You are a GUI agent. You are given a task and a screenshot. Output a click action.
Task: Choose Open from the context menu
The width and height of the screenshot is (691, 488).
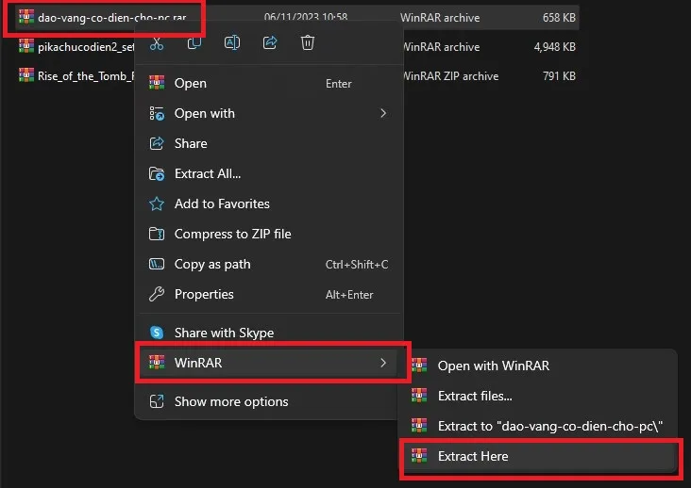click(x=269, y=83)
